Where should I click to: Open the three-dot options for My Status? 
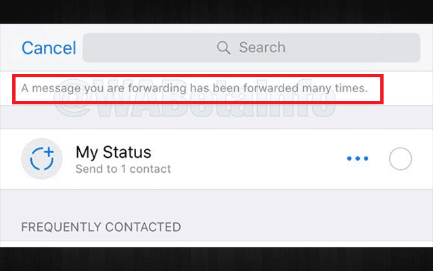pyautogui.click(x=357, y=159)
